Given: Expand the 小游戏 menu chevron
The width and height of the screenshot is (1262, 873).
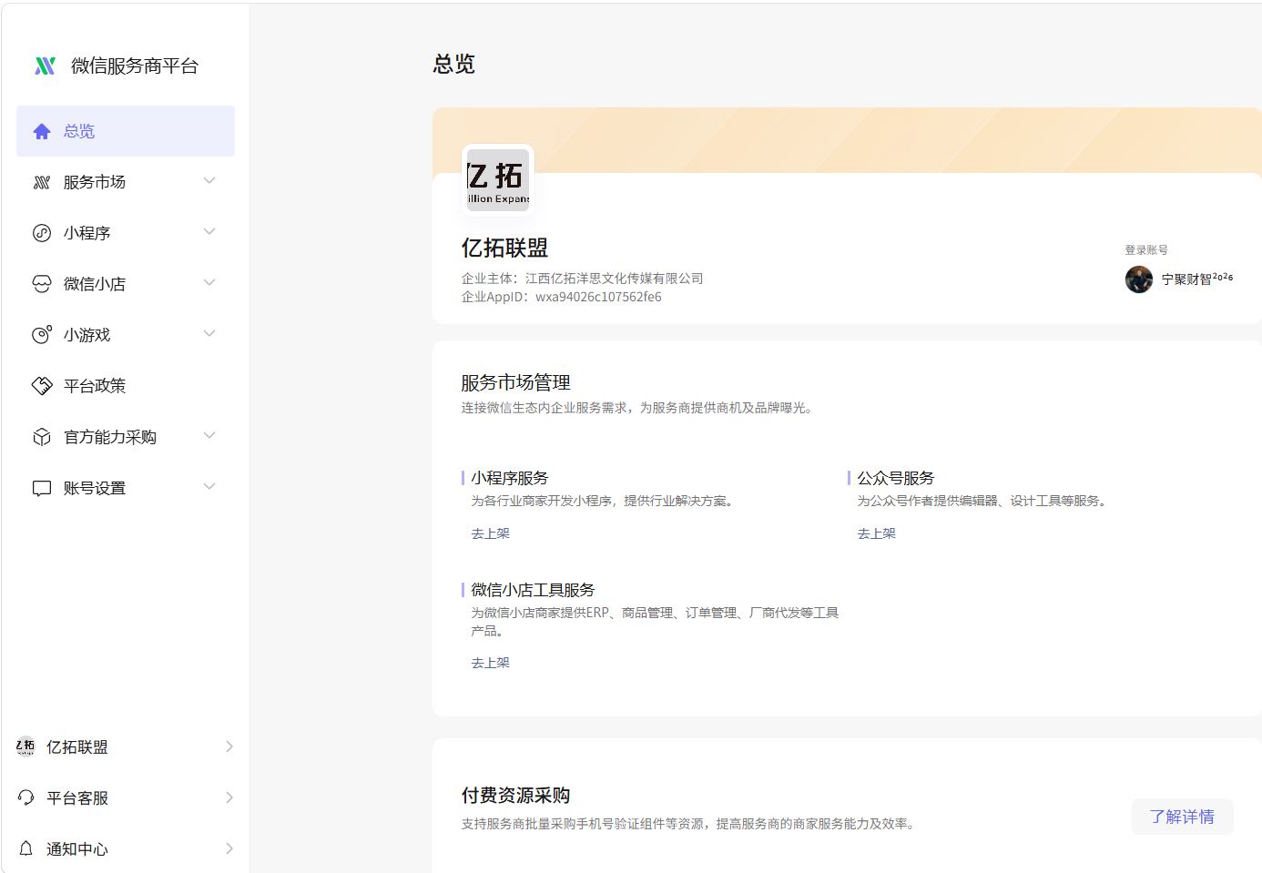Looking at the screenshot, I should click(x=209, y=334).
